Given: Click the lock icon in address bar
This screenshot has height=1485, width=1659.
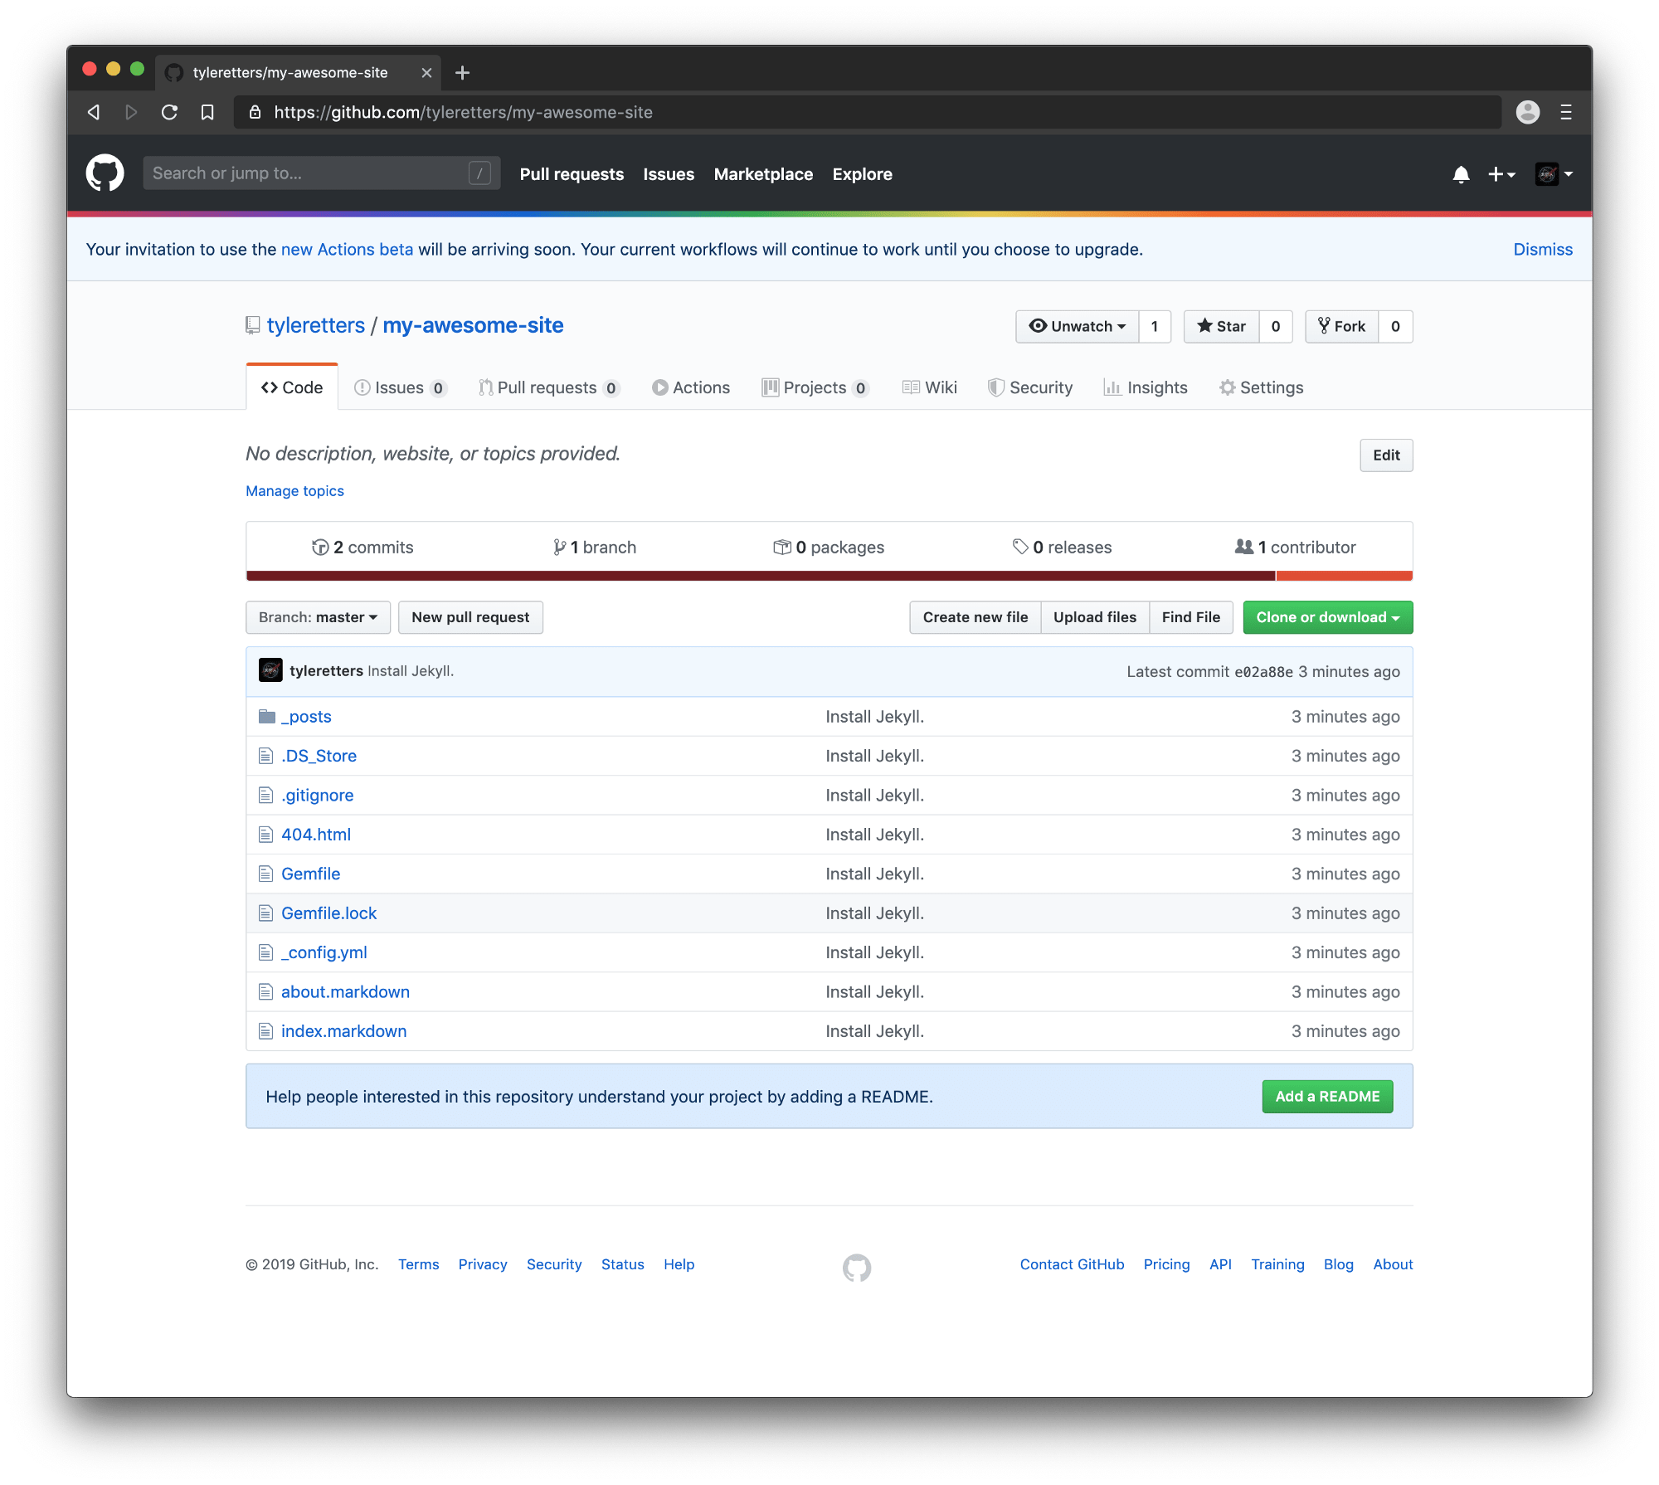Looking at the screenshot, I should pyautogui.click(x=255, y=112).
